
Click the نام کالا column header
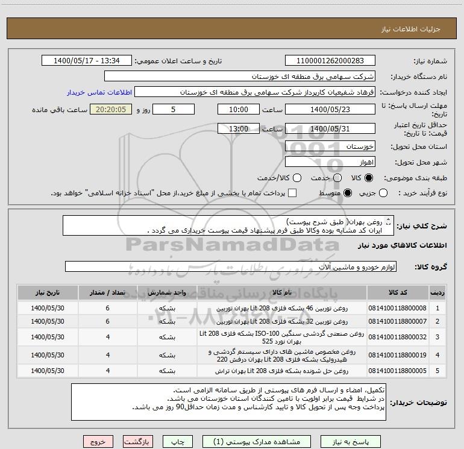(282, 293)
